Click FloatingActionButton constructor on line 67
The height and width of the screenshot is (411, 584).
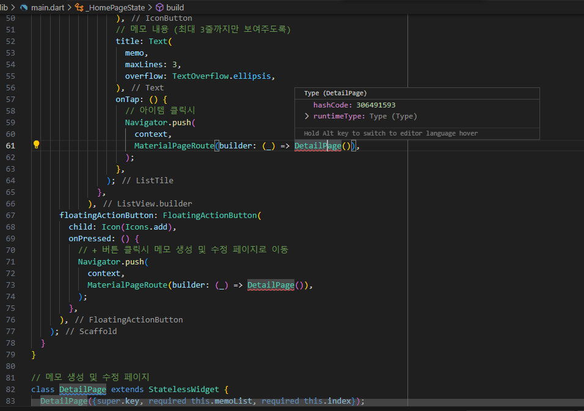pos(210,215)
